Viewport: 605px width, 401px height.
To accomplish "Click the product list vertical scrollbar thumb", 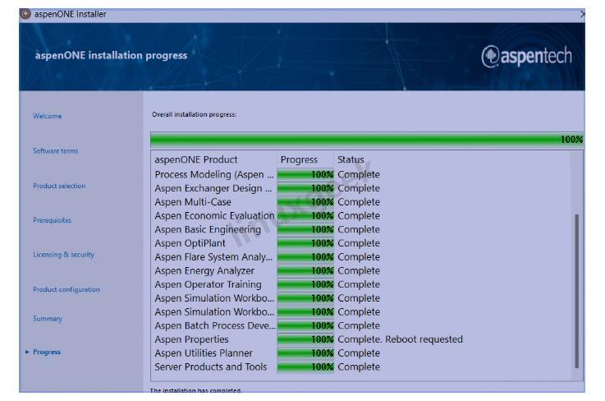I will click(577, 291).
